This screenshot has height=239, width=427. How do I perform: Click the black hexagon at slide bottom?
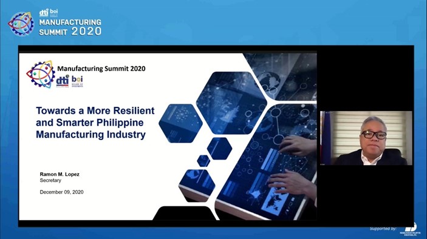point(185,213)
